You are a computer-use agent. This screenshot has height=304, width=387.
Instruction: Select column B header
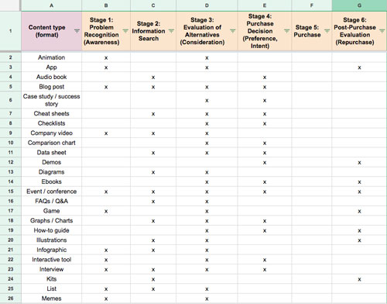pyautogui.click(x=106, y=5)
